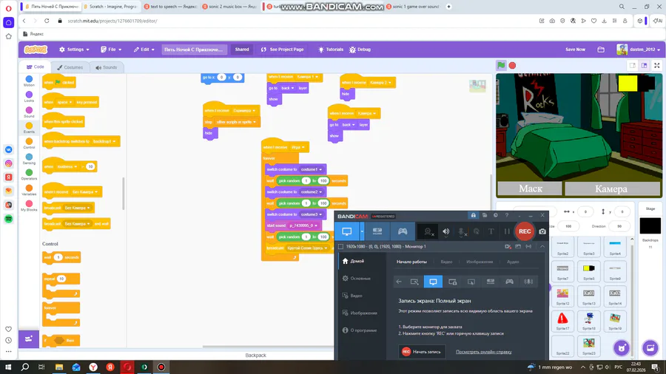Switch to the Code tab

(36, 67)
